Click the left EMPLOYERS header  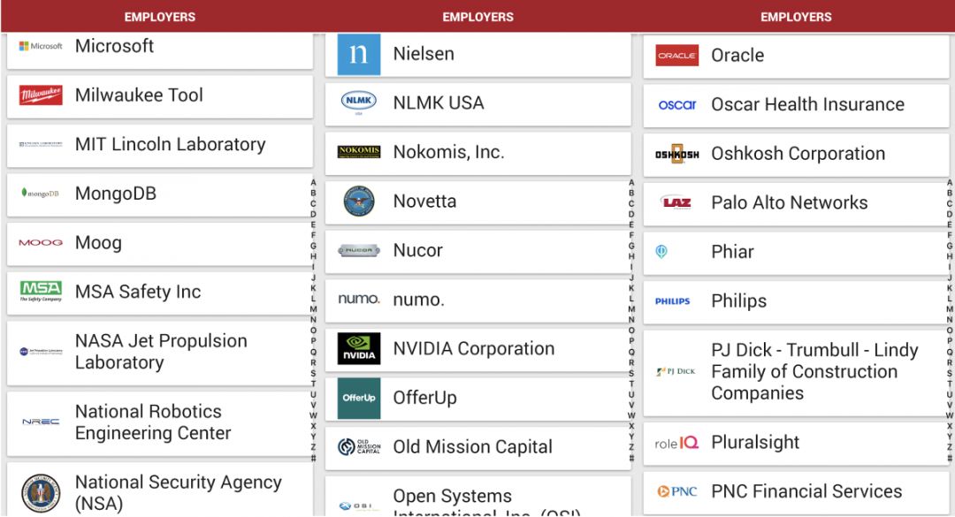click(159, 17)
